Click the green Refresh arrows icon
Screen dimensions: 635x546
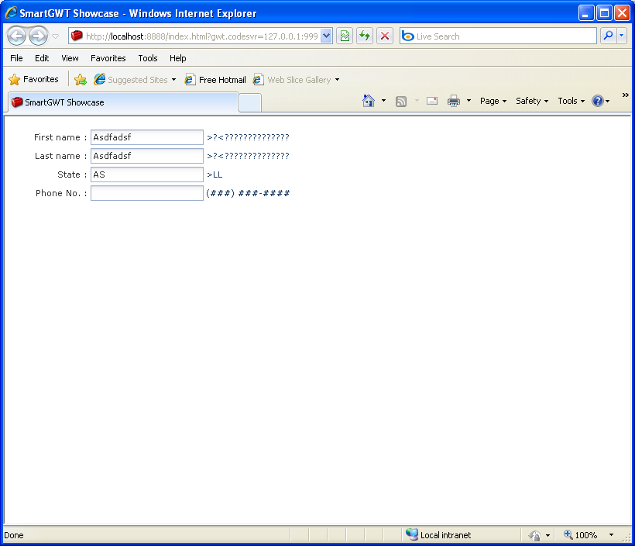[x=365, y=36]
